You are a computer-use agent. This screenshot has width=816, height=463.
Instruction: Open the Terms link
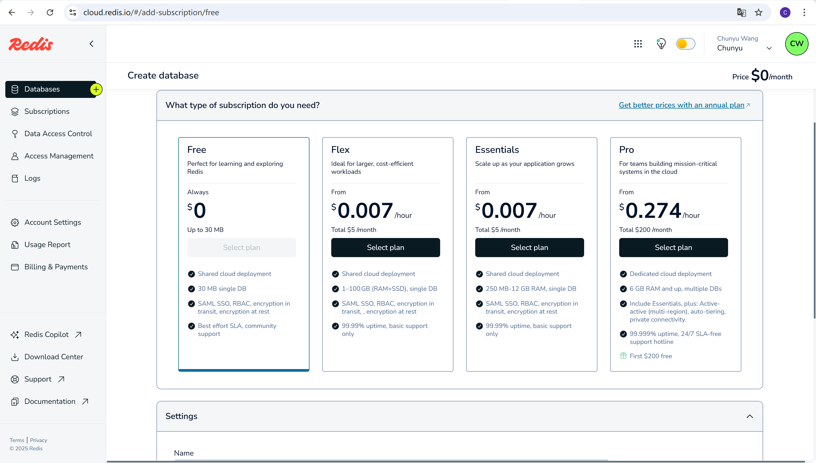click(17, 440)
